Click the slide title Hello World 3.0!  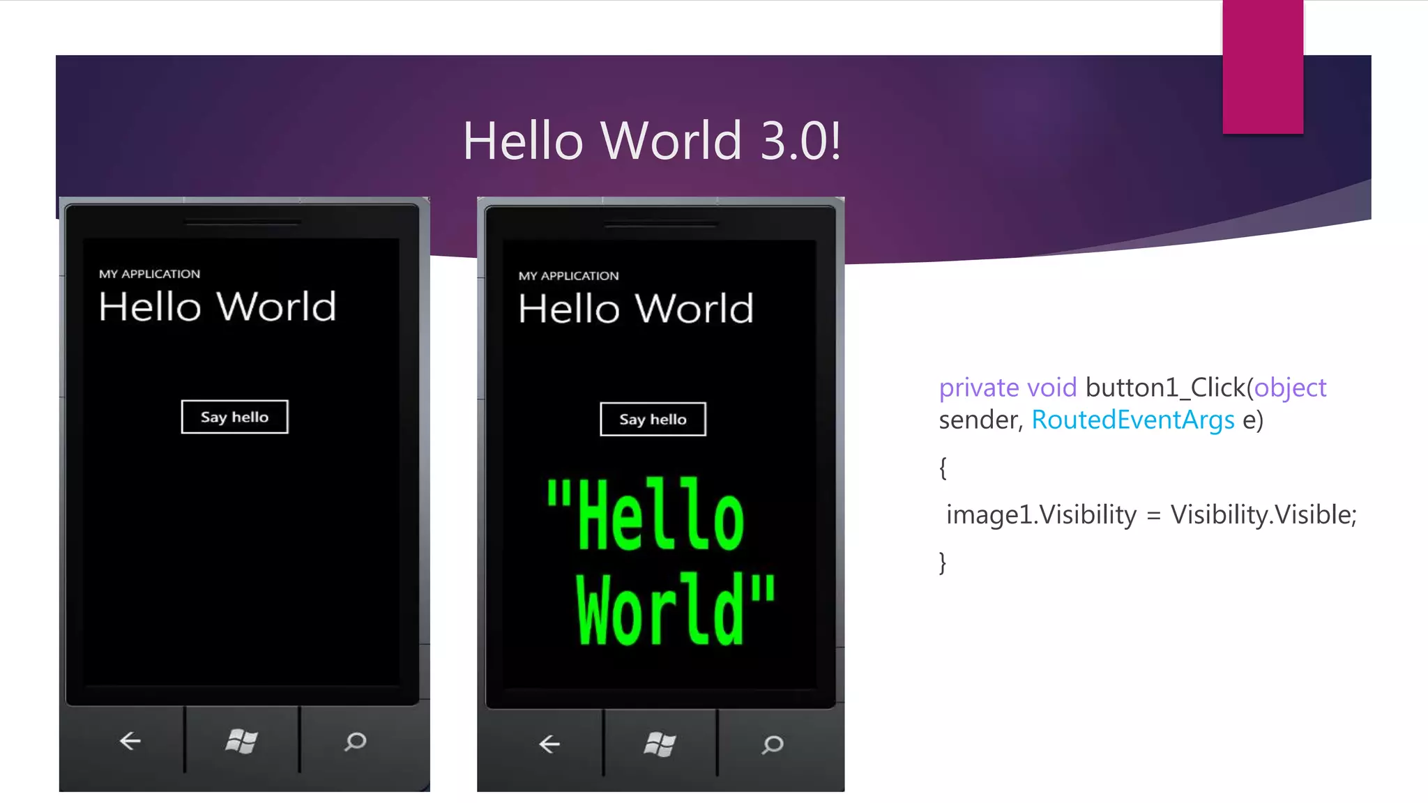click(x=652, y=140)
